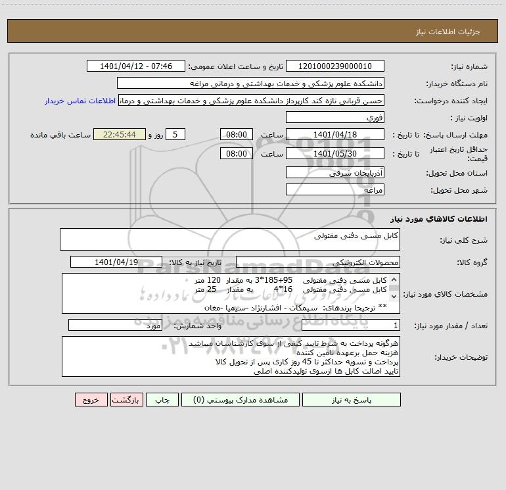Click label 'واحد شمارش:'
506x490 pixels.
[198, 326]
